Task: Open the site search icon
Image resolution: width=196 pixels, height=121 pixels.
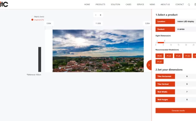Action: coord(189,5)
